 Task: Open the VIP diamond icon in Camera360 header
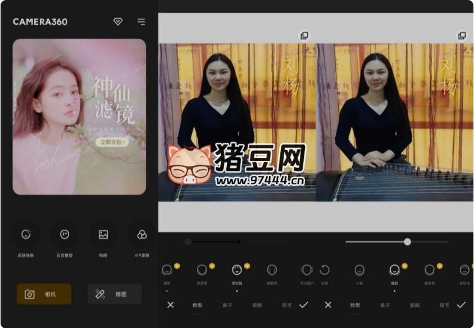(x=118, y=21)
